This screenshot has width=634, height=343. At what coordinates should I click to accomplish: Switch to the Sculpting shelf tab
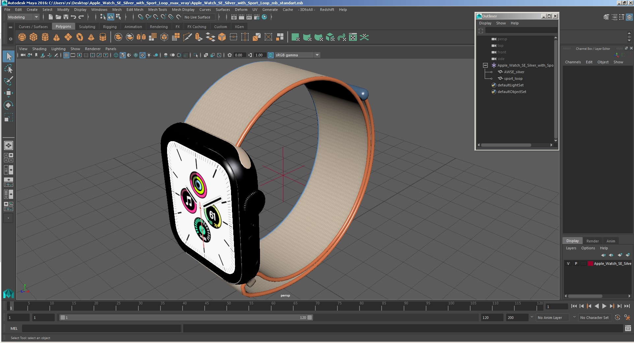pyautogui.click(x=87, y=27)
